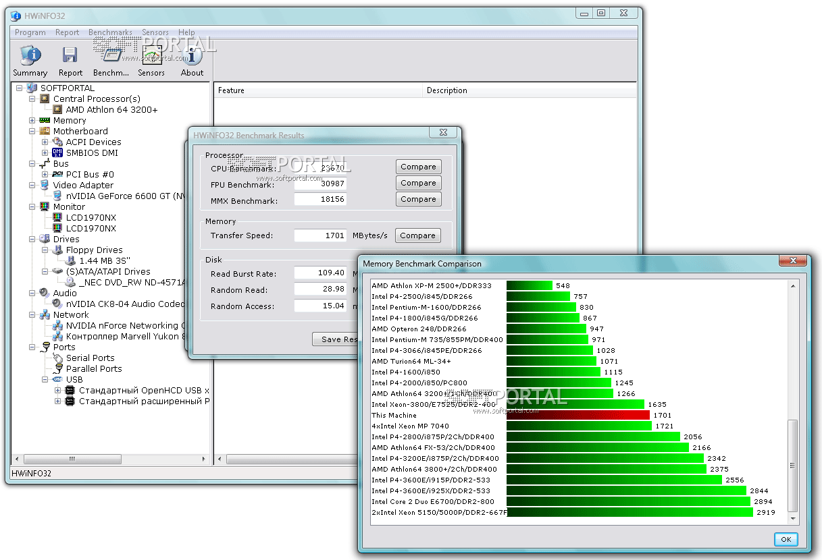
Task: Select the first LCD1970NX monitor item
Action: pyautogui.click(x=91, y=217)
